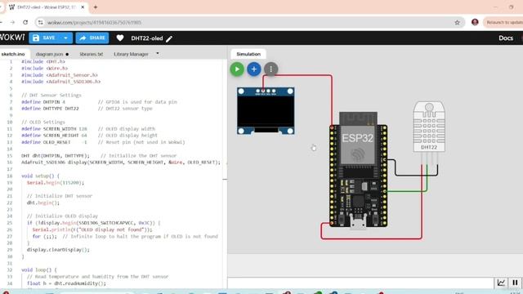Go forward in browser history
Screen dimensions: 523x294
click(x=12, y=22)
